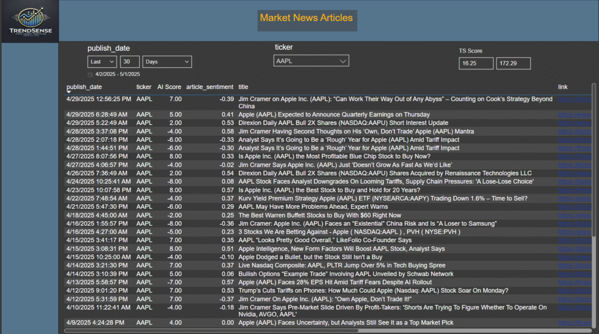599x334 pixels.
Task: Click the calendar icon beside the date range
Action: (x=90, y=75)
